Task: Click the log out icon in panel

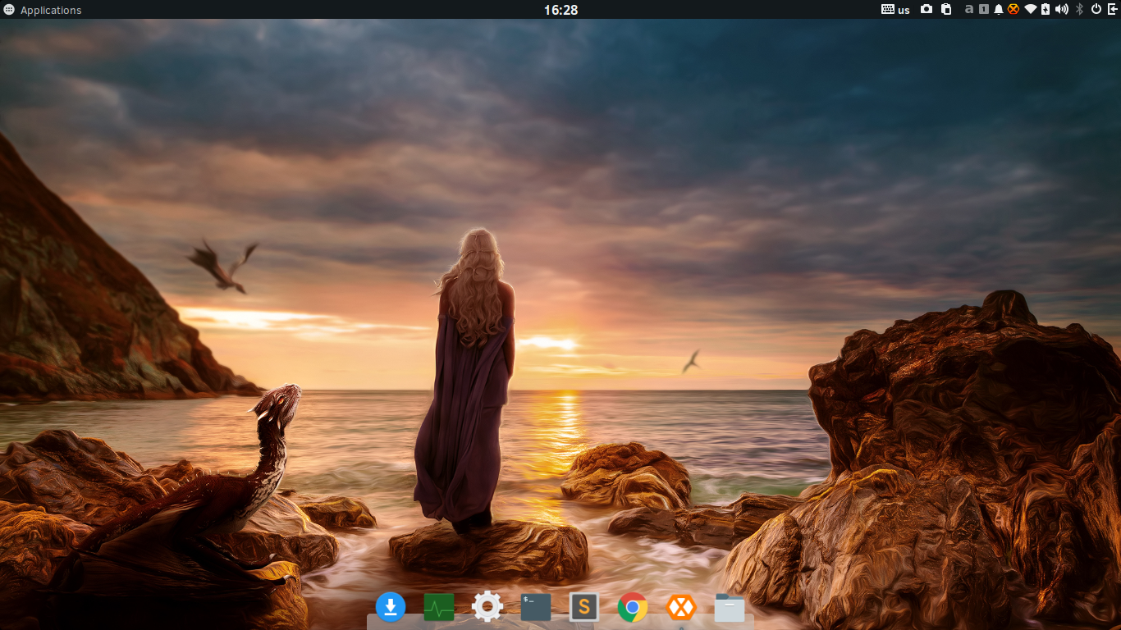Action: [x=1112, y=9]
